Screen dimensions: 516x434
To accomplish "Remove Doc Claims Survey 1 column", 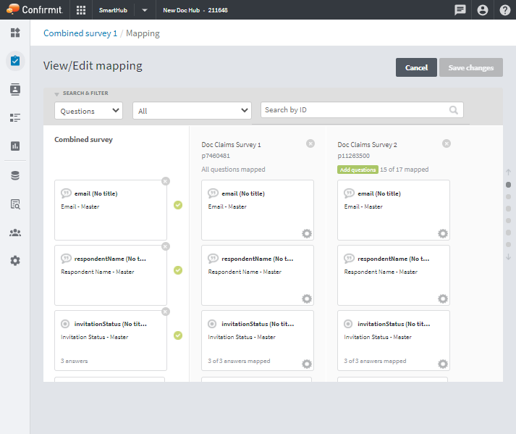I will 310,143.
